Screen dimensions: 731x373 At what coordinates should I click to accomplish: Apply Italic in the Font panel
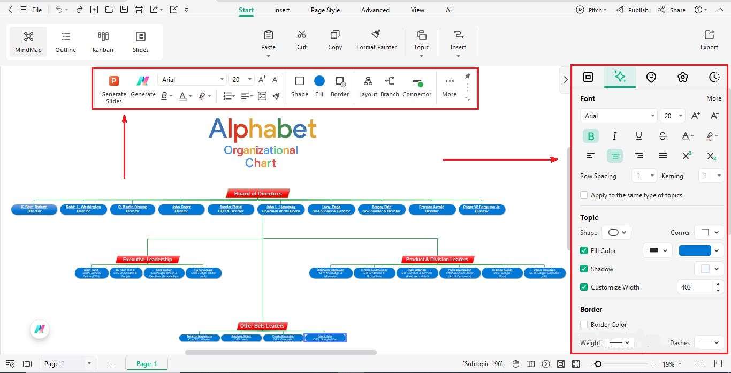[x=614, y=136]
